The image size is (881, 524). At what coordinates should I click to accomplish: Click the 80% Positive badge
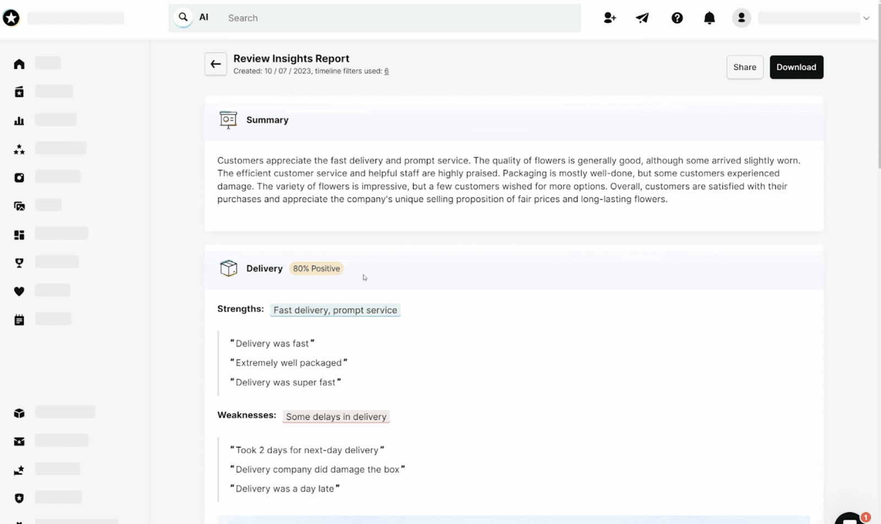[x=316, y=269]
